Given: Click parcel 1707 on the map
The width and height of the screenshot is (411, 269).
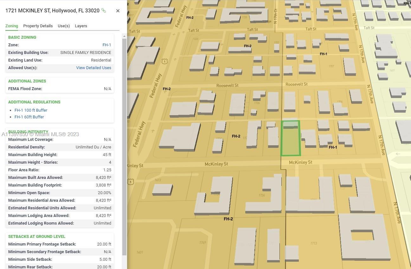Looking at the screenshot, I should click(x=331, y=66).
